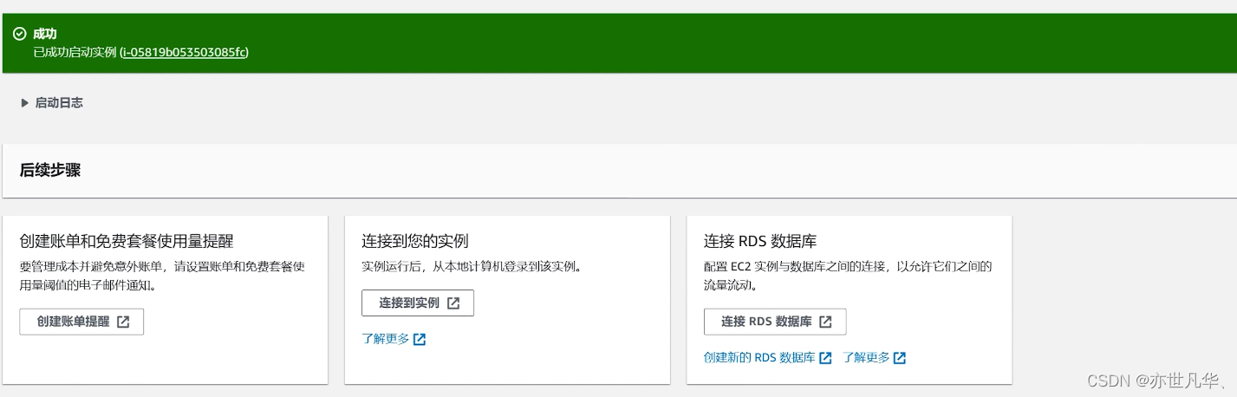The width and height of the screenshot is (1237, 397).
Task: Click external-link icon beside RDS card 了解更多
Action: [900, 358]
